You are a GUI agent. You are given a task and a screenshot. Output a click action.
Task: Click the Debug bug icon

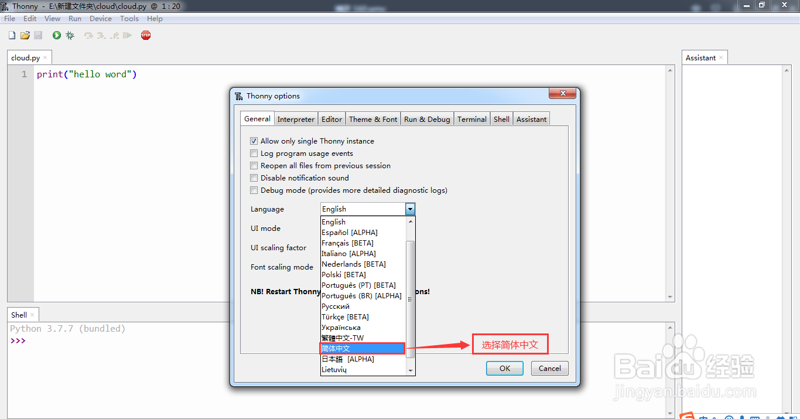click(70, 36)
